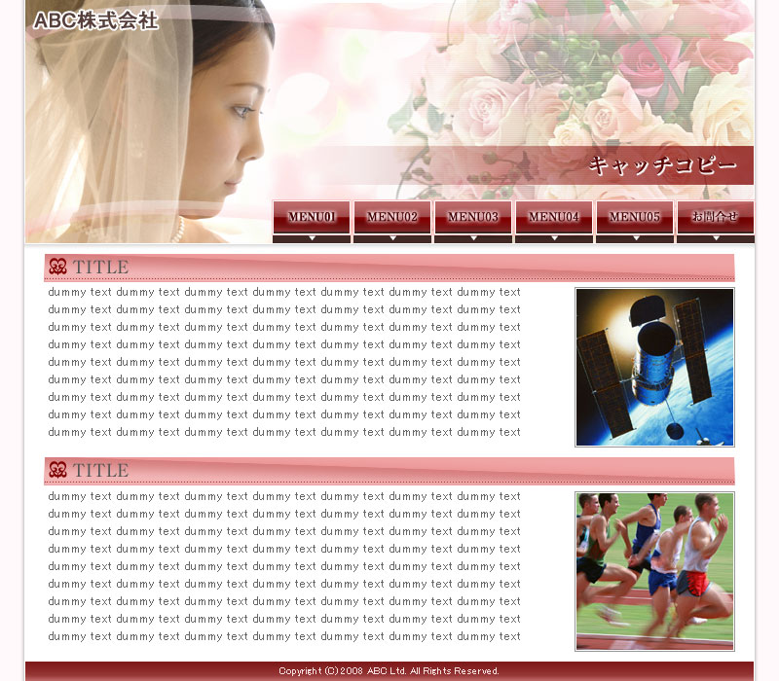Expand the arrow below MENU05
Viewport: 779px width, 681px height.
click(636, 238)
